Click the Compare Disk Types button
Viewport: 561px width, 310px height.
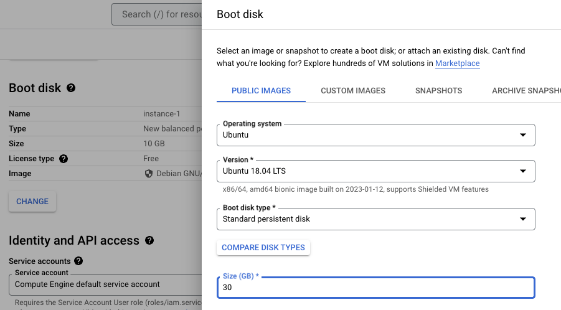pyautogui.click(x=263, y=248)
